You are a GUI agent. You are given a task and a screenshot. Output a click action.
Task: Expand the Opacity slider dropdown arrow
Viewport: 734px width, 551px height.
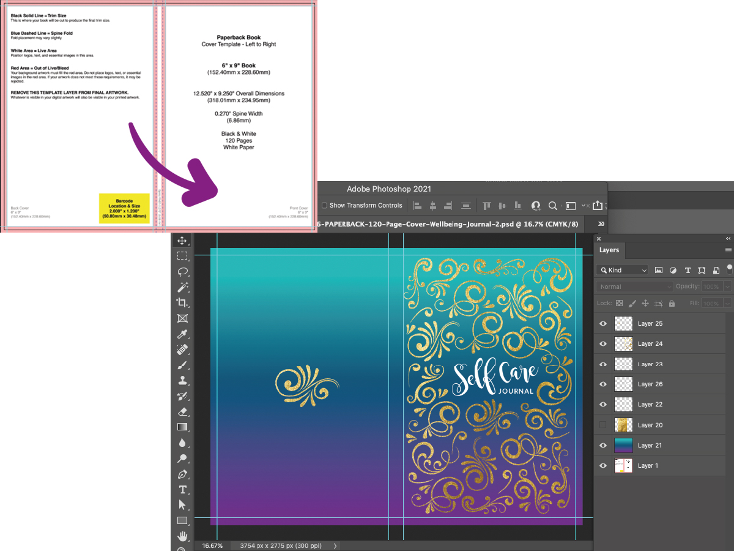click(727, 287)
